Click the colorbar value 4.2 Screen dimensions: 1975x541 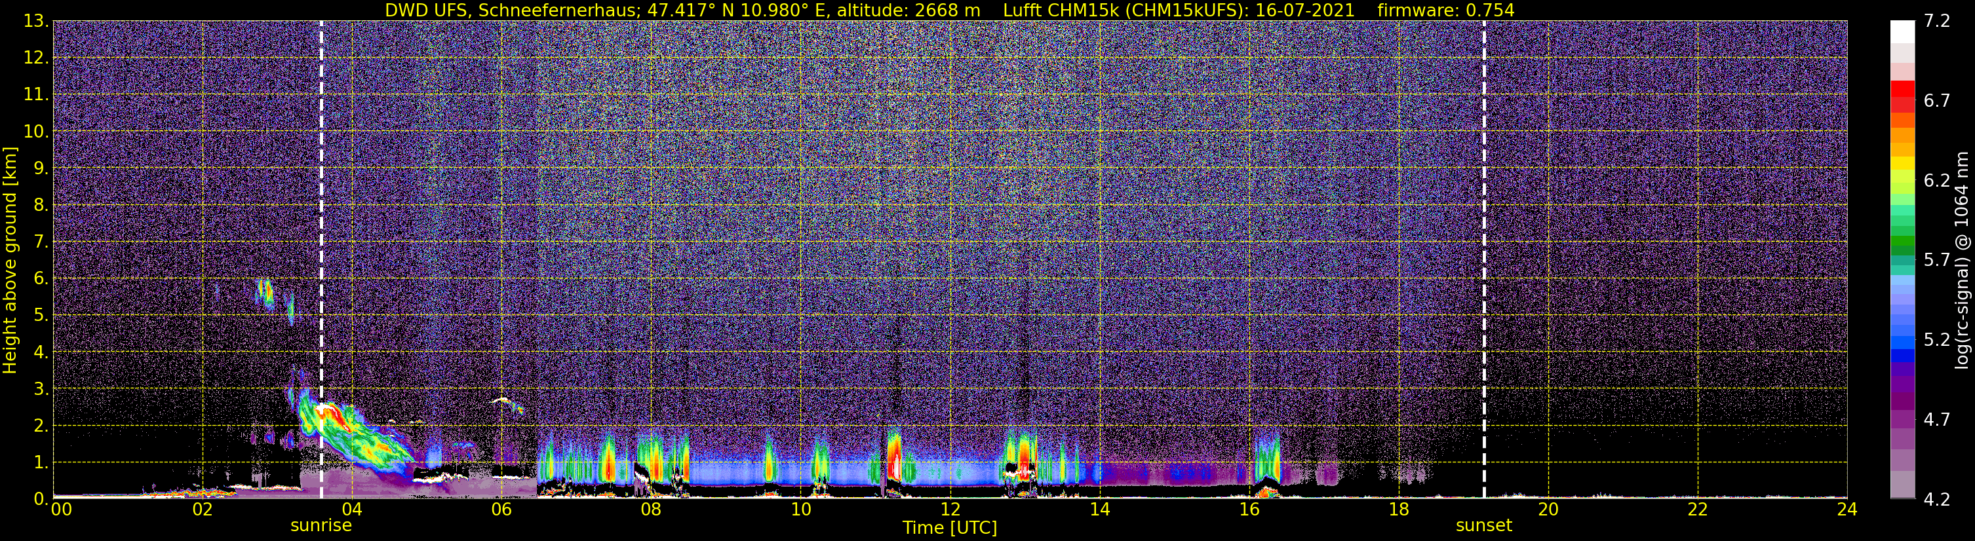pos(1937,500)
